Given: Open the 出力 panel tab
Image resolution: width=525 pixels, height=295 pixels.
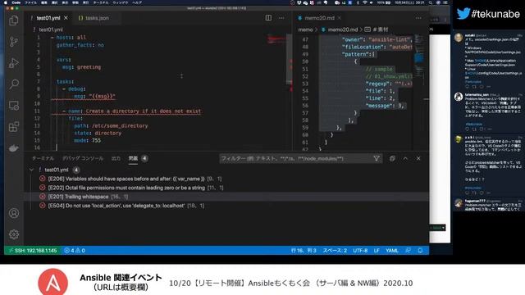Looking at the screenshot, I should point(116,158).
